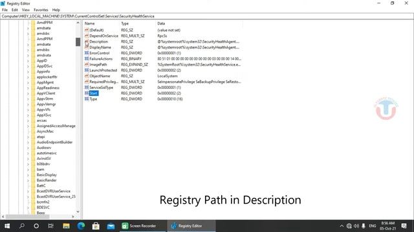Open the Favorites menu
The width and height of the screenshot is (414, 232).
point(41,10)
